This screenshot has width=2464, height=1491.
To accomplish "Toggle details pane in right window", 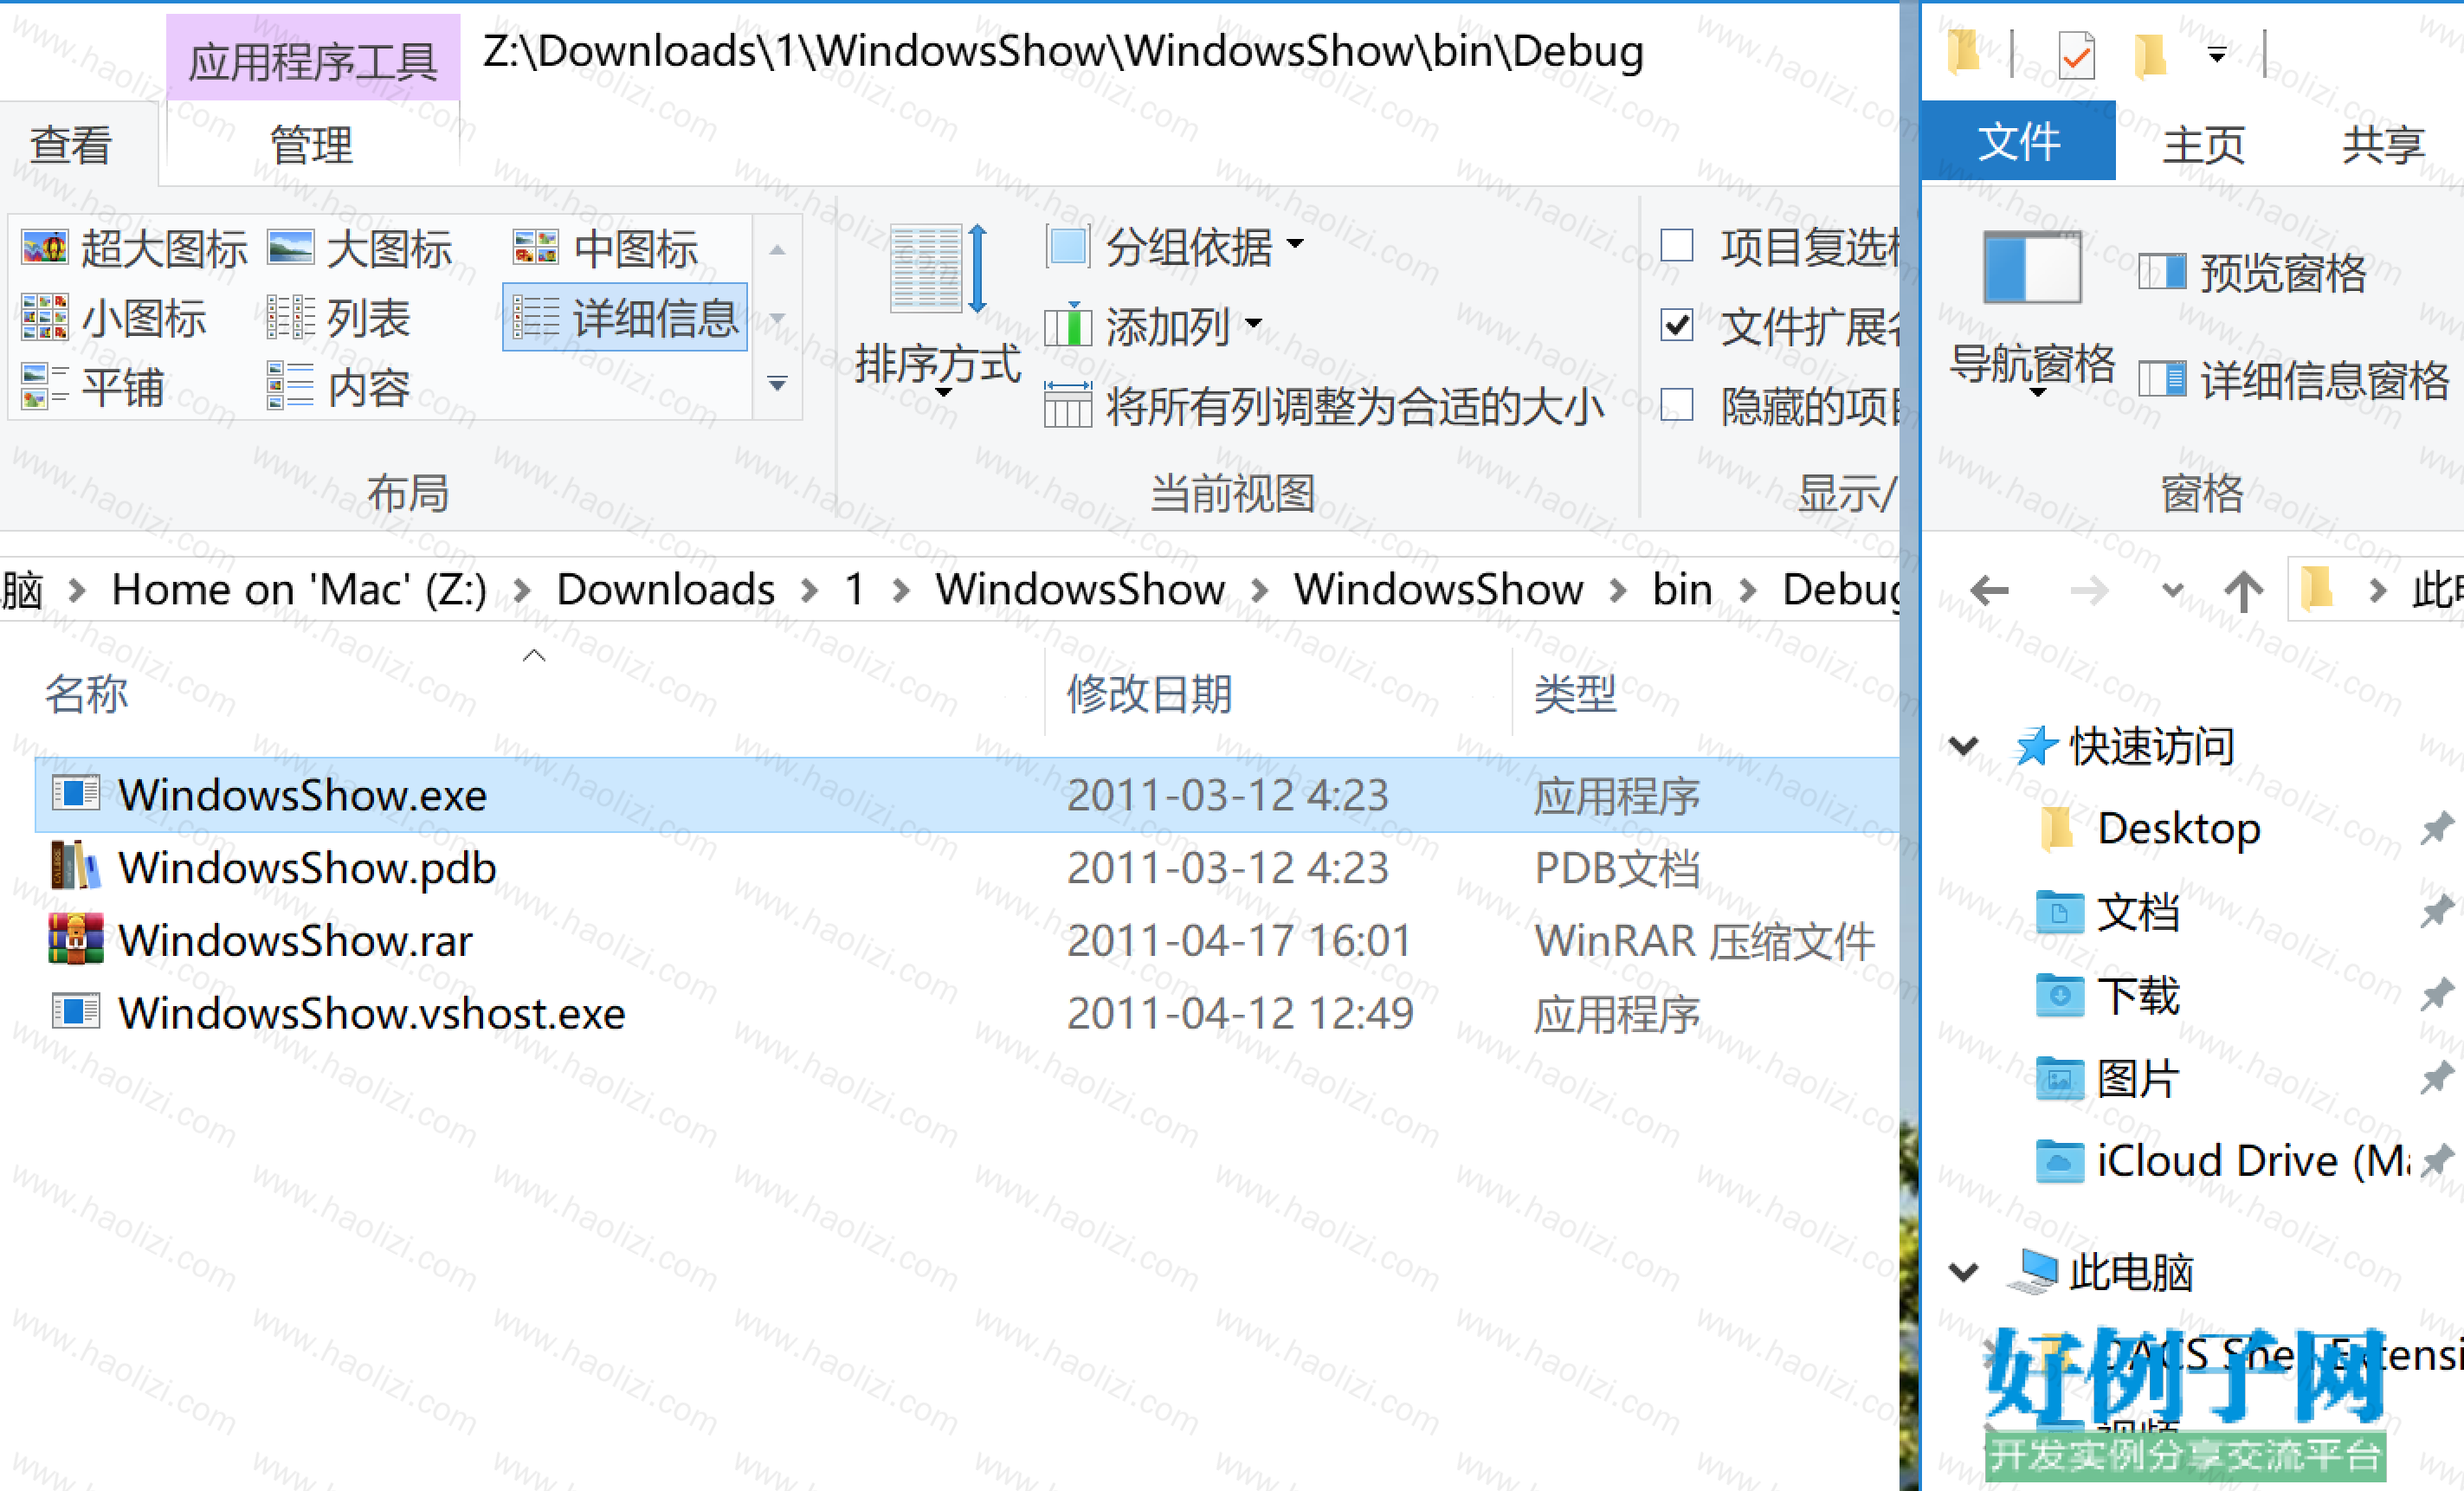I will tap(2294, 380).
